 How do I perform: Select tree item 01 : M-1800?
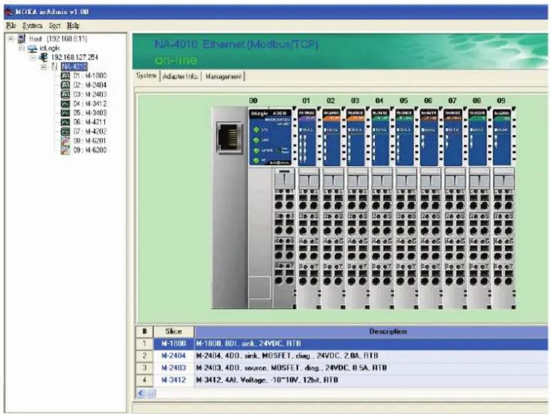point(90,76)
